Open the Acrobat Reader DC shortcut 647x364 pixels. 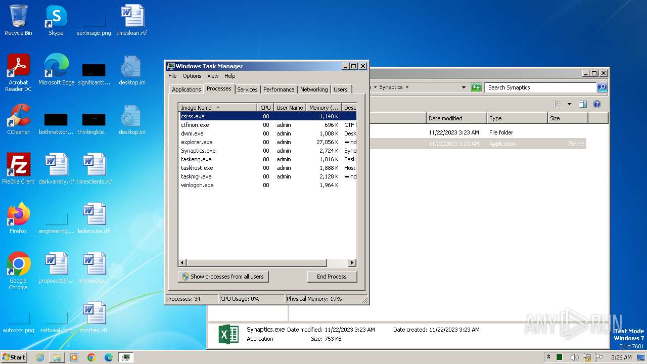[x=18, y=73]
